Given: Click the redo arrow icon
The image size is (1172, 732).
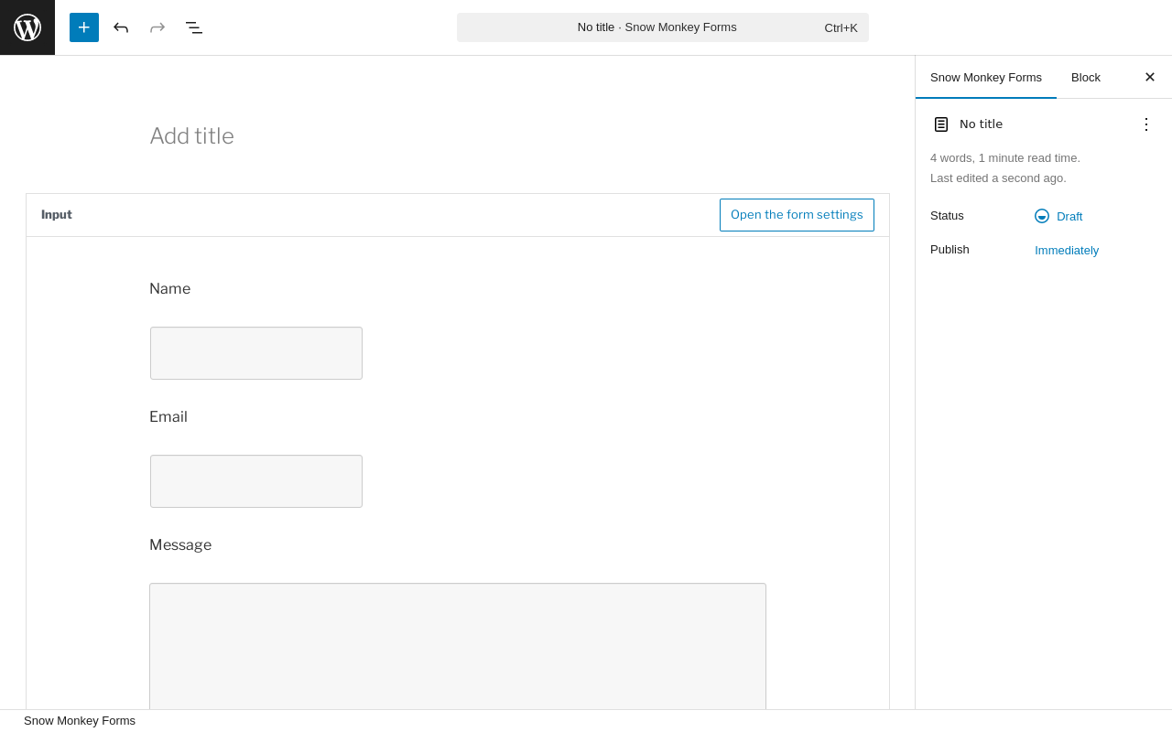Looking at the screenshot, I should (x=157, y=27).
